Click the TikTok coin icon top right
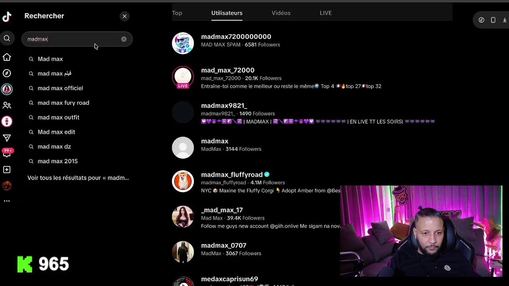 pyautogui.click(x=481, y=20)
